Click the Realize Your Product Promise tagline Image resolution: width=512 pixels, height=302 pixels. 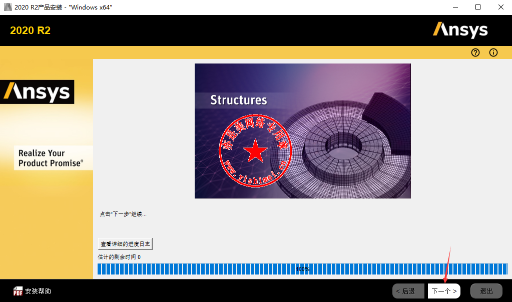(x=51, y=158)
